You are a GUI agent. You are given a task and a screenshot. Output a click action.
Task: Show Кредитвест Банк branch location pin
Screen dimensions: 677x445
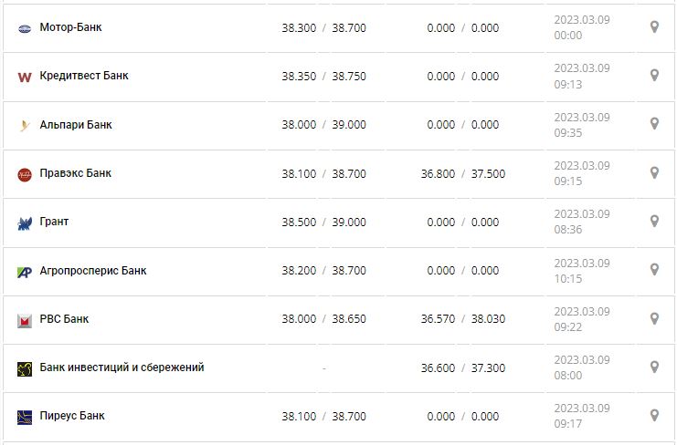pos(654,75)
